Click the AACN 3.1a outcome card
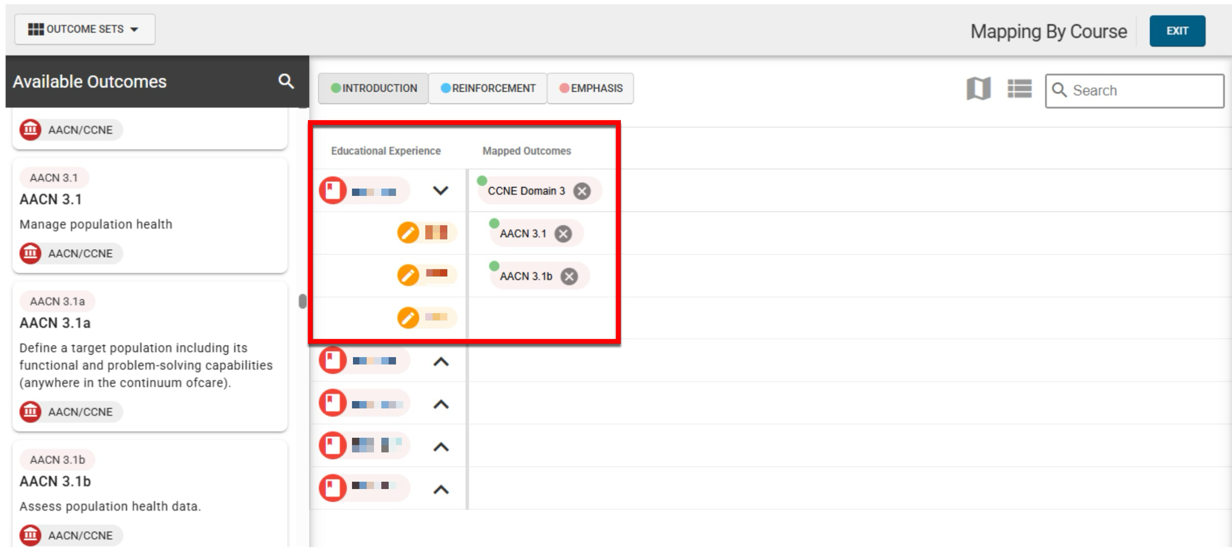1232x555 pixels. point(150,357)
